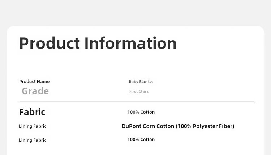The height and width of the screenshot is (155, 271).
Task: Click the word "Product" in the large heading
Action: pos(50,43)
